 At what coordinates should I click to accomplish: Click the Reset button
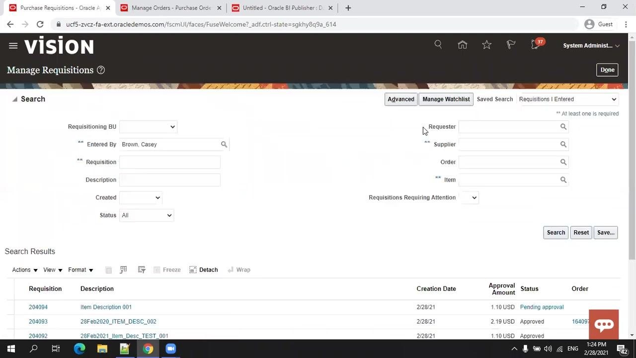coord(581,232)
